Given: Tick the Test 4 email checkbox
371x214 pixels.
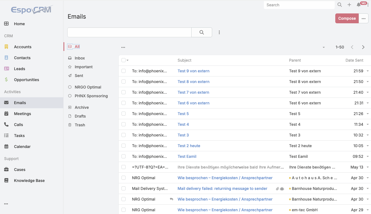Looking at the screenshot, I should pyautogui.click(x=123, y=124).
